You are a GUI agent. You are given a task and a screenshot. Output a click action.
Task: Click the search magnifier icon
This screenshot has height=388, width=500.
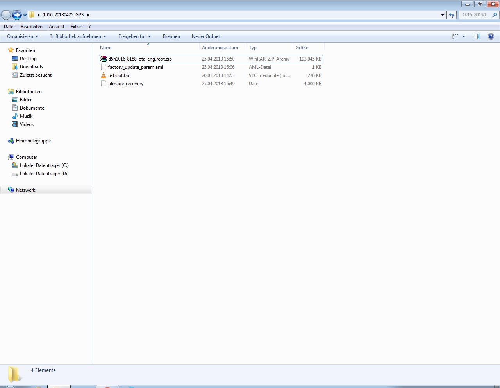coord(495,15)
